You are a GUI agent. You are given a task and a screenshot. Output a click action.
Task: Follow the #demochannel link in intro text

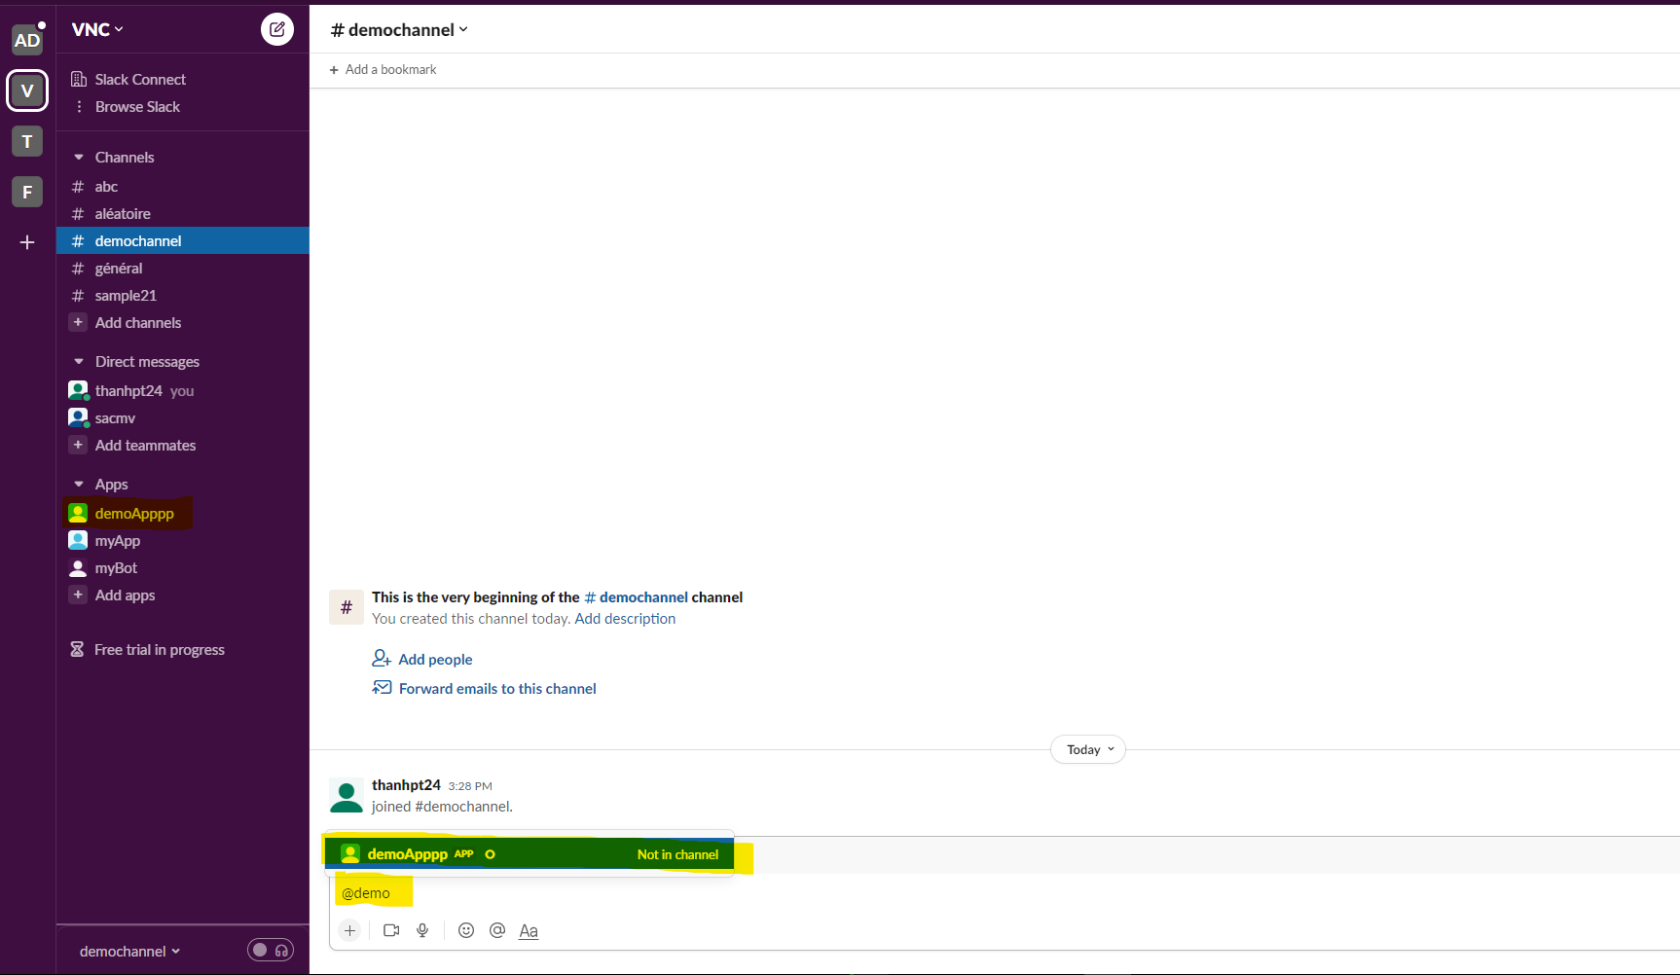click(x=636, y=596)
